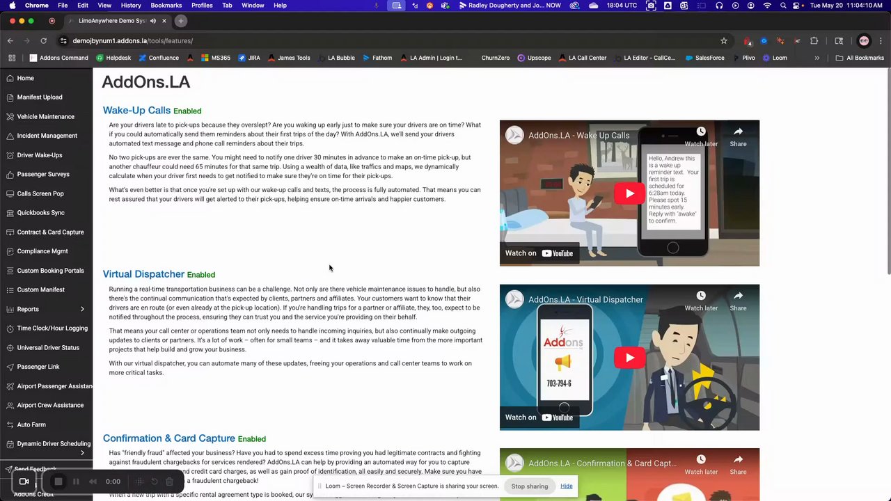Click Watch on YouTube for Wake Up Calls

pyautogui.click(x=539, y=253)
